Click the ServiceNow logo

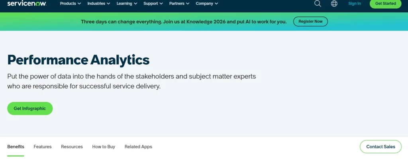[27, 3]
